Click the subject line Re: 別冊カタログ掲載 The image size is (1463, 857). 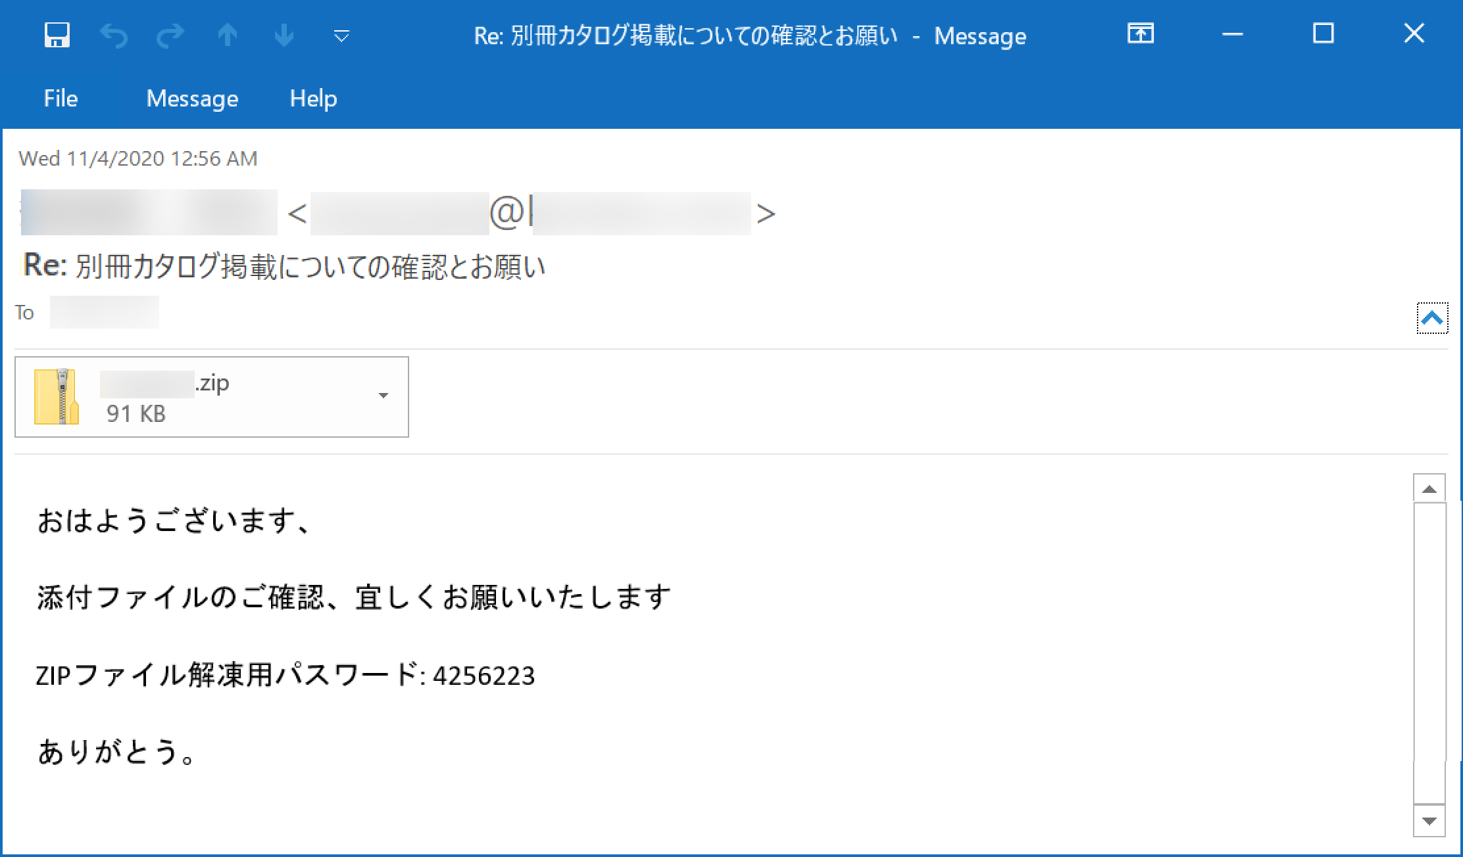point(284,266)
